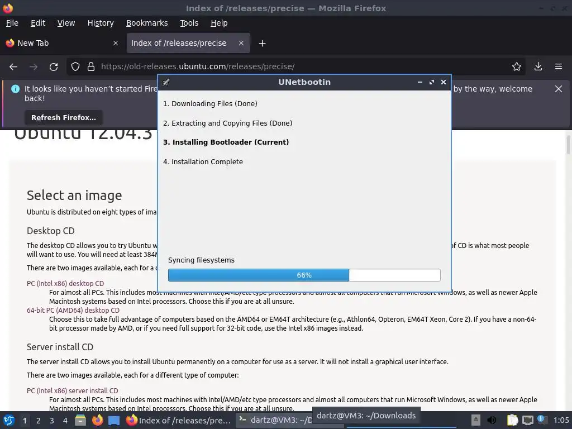Screen dimensions: 572x429
Task: Click the UNetbootin window icon in titlebar
Action: [x=166, y=83]
